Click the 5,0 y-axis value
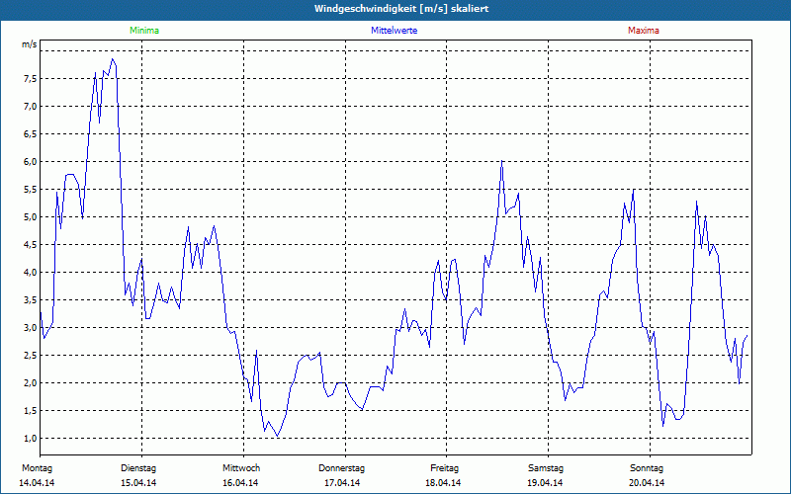This screenshot has width=791, height=494. tap(30, 217)
